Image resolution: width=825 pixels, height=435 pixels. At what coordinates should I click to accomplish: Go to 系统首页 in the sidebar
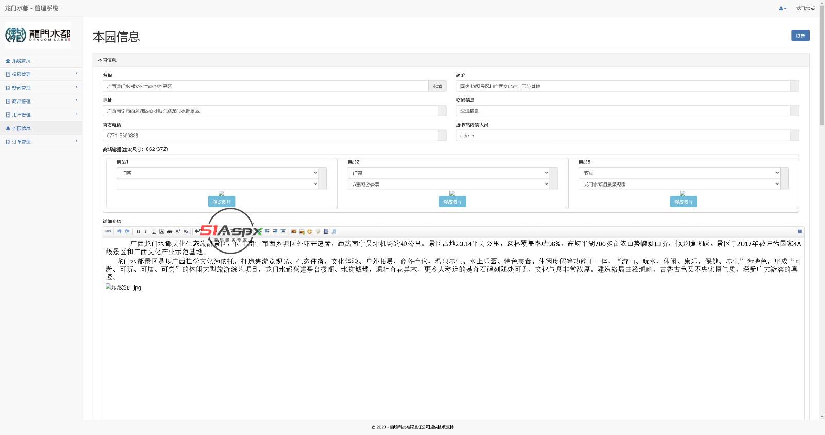41,61
